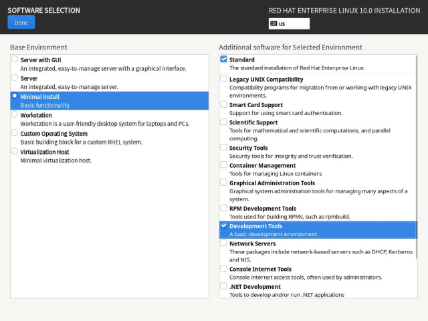
Task: Select the Minimal Install radio button
Action: pyautogui.click(x=15, y=96)
